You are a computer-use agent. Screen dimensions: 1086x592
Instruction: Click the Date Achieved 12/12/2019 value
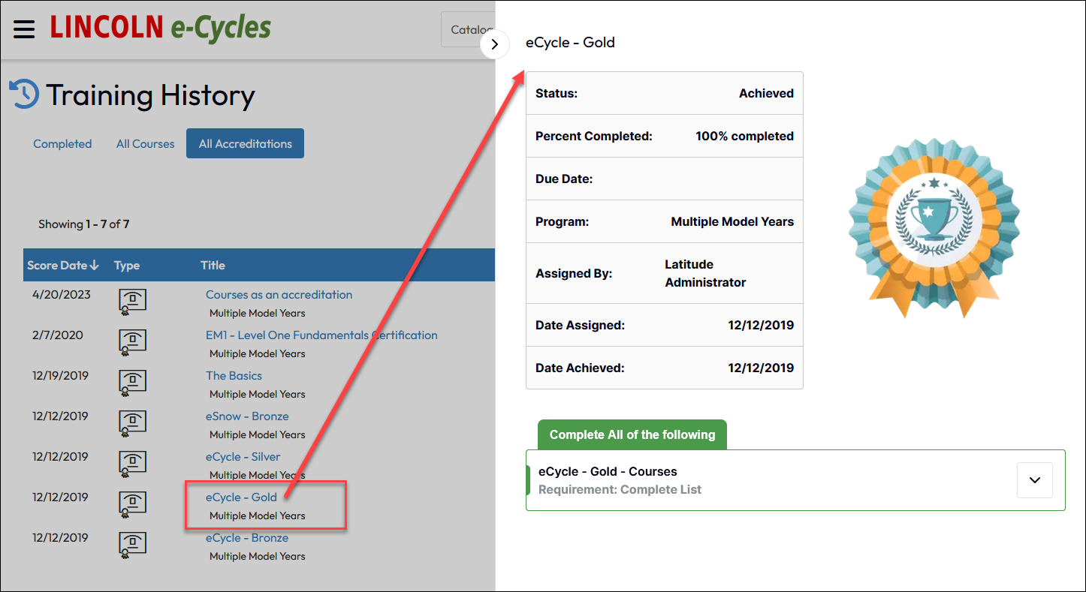(760, 368)
